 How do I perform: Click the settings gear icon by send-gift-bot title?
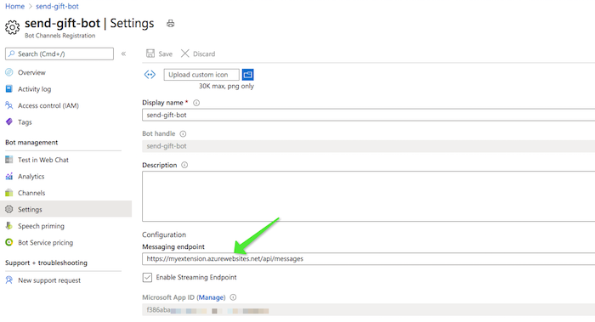tap(12, 27)
